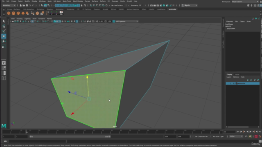Open the Mesh Tools menu
262x147 pixels.
coord(67,1)
